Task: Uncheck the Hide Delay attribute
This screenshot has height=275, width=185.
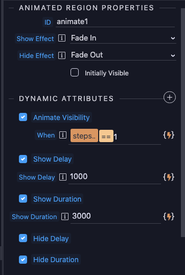Action: pos(23,238)
